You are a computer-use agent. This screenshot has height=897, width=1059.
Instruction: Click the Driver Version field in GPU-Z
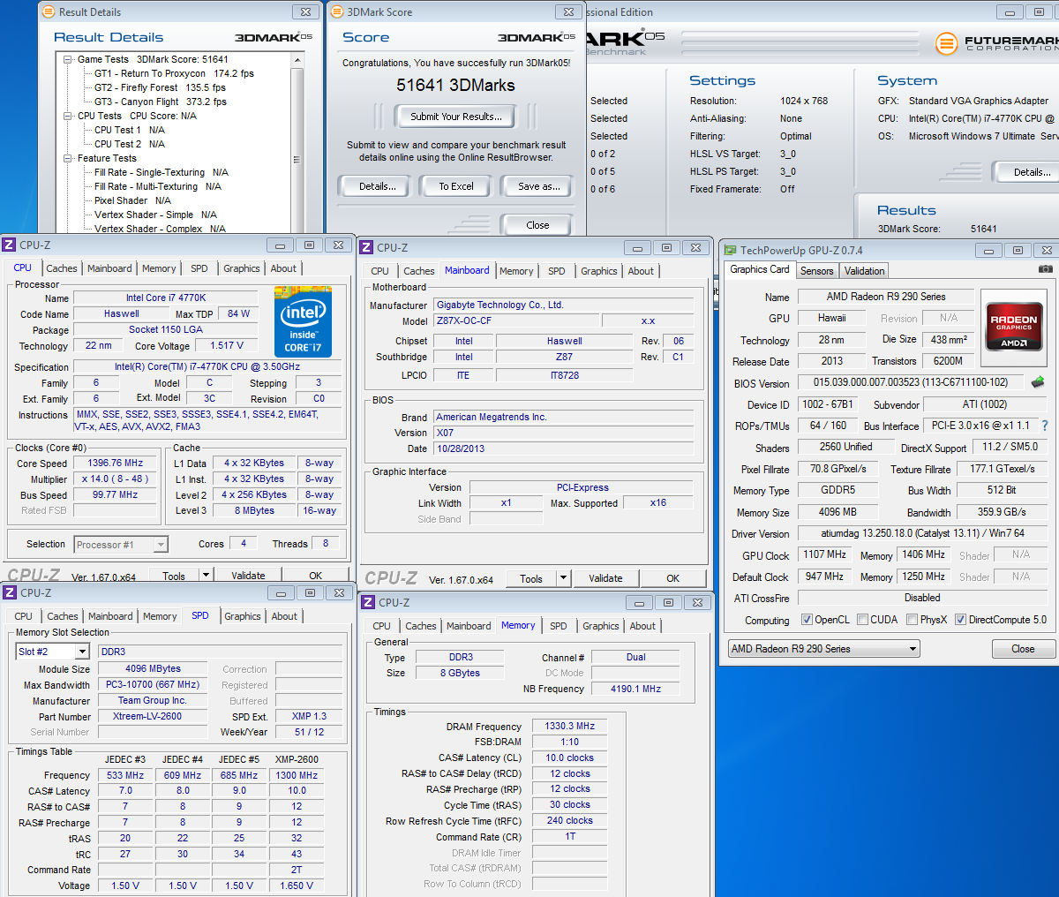pyautogui.click(x=922, y=533)
